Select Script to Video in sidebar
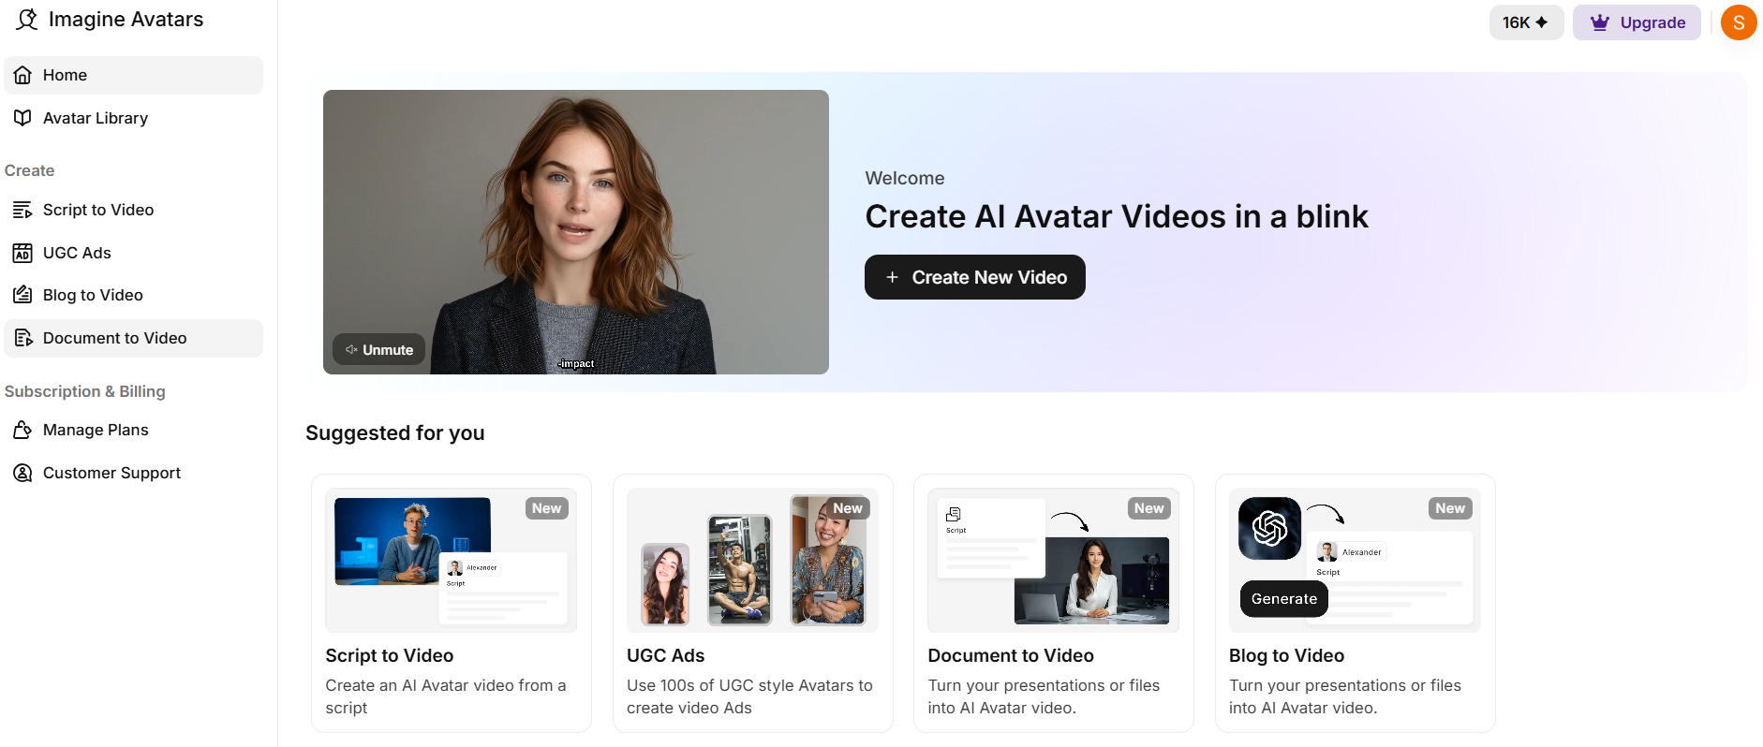 (x=134, y=210)
